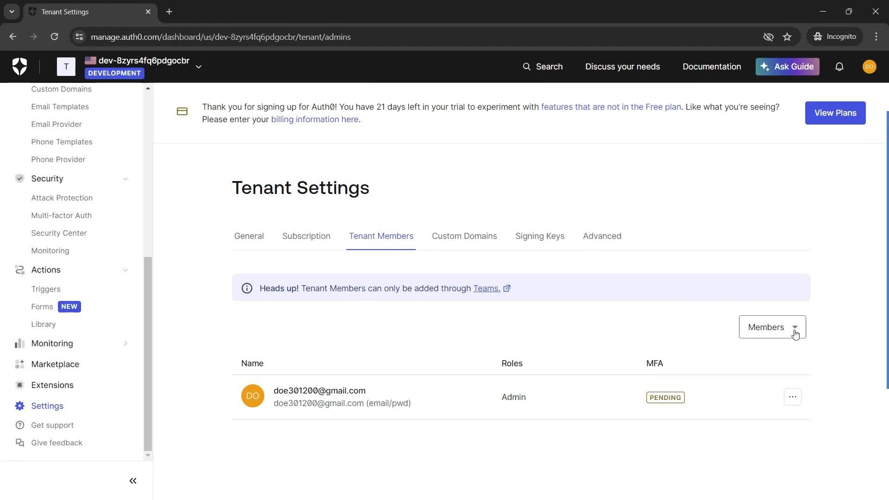The image size is (889, 500).
Task: Click the browser back arrow
Action: click(x=13, y=37)
